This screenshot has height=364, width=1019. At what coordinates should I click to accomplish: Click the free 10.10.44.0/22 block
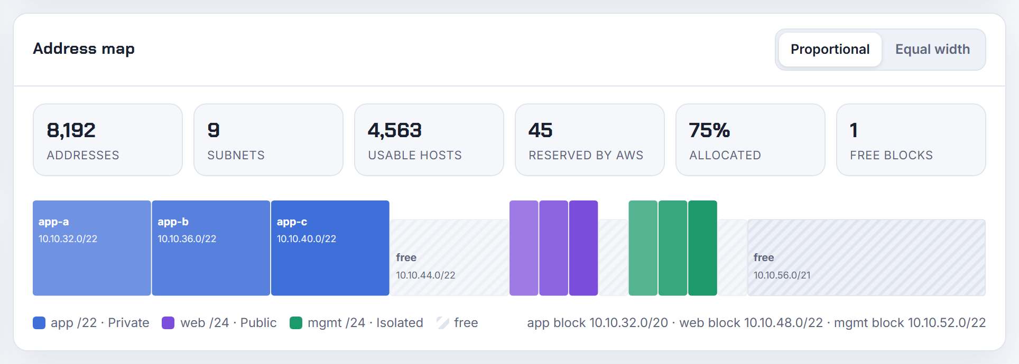coord(449,257)
